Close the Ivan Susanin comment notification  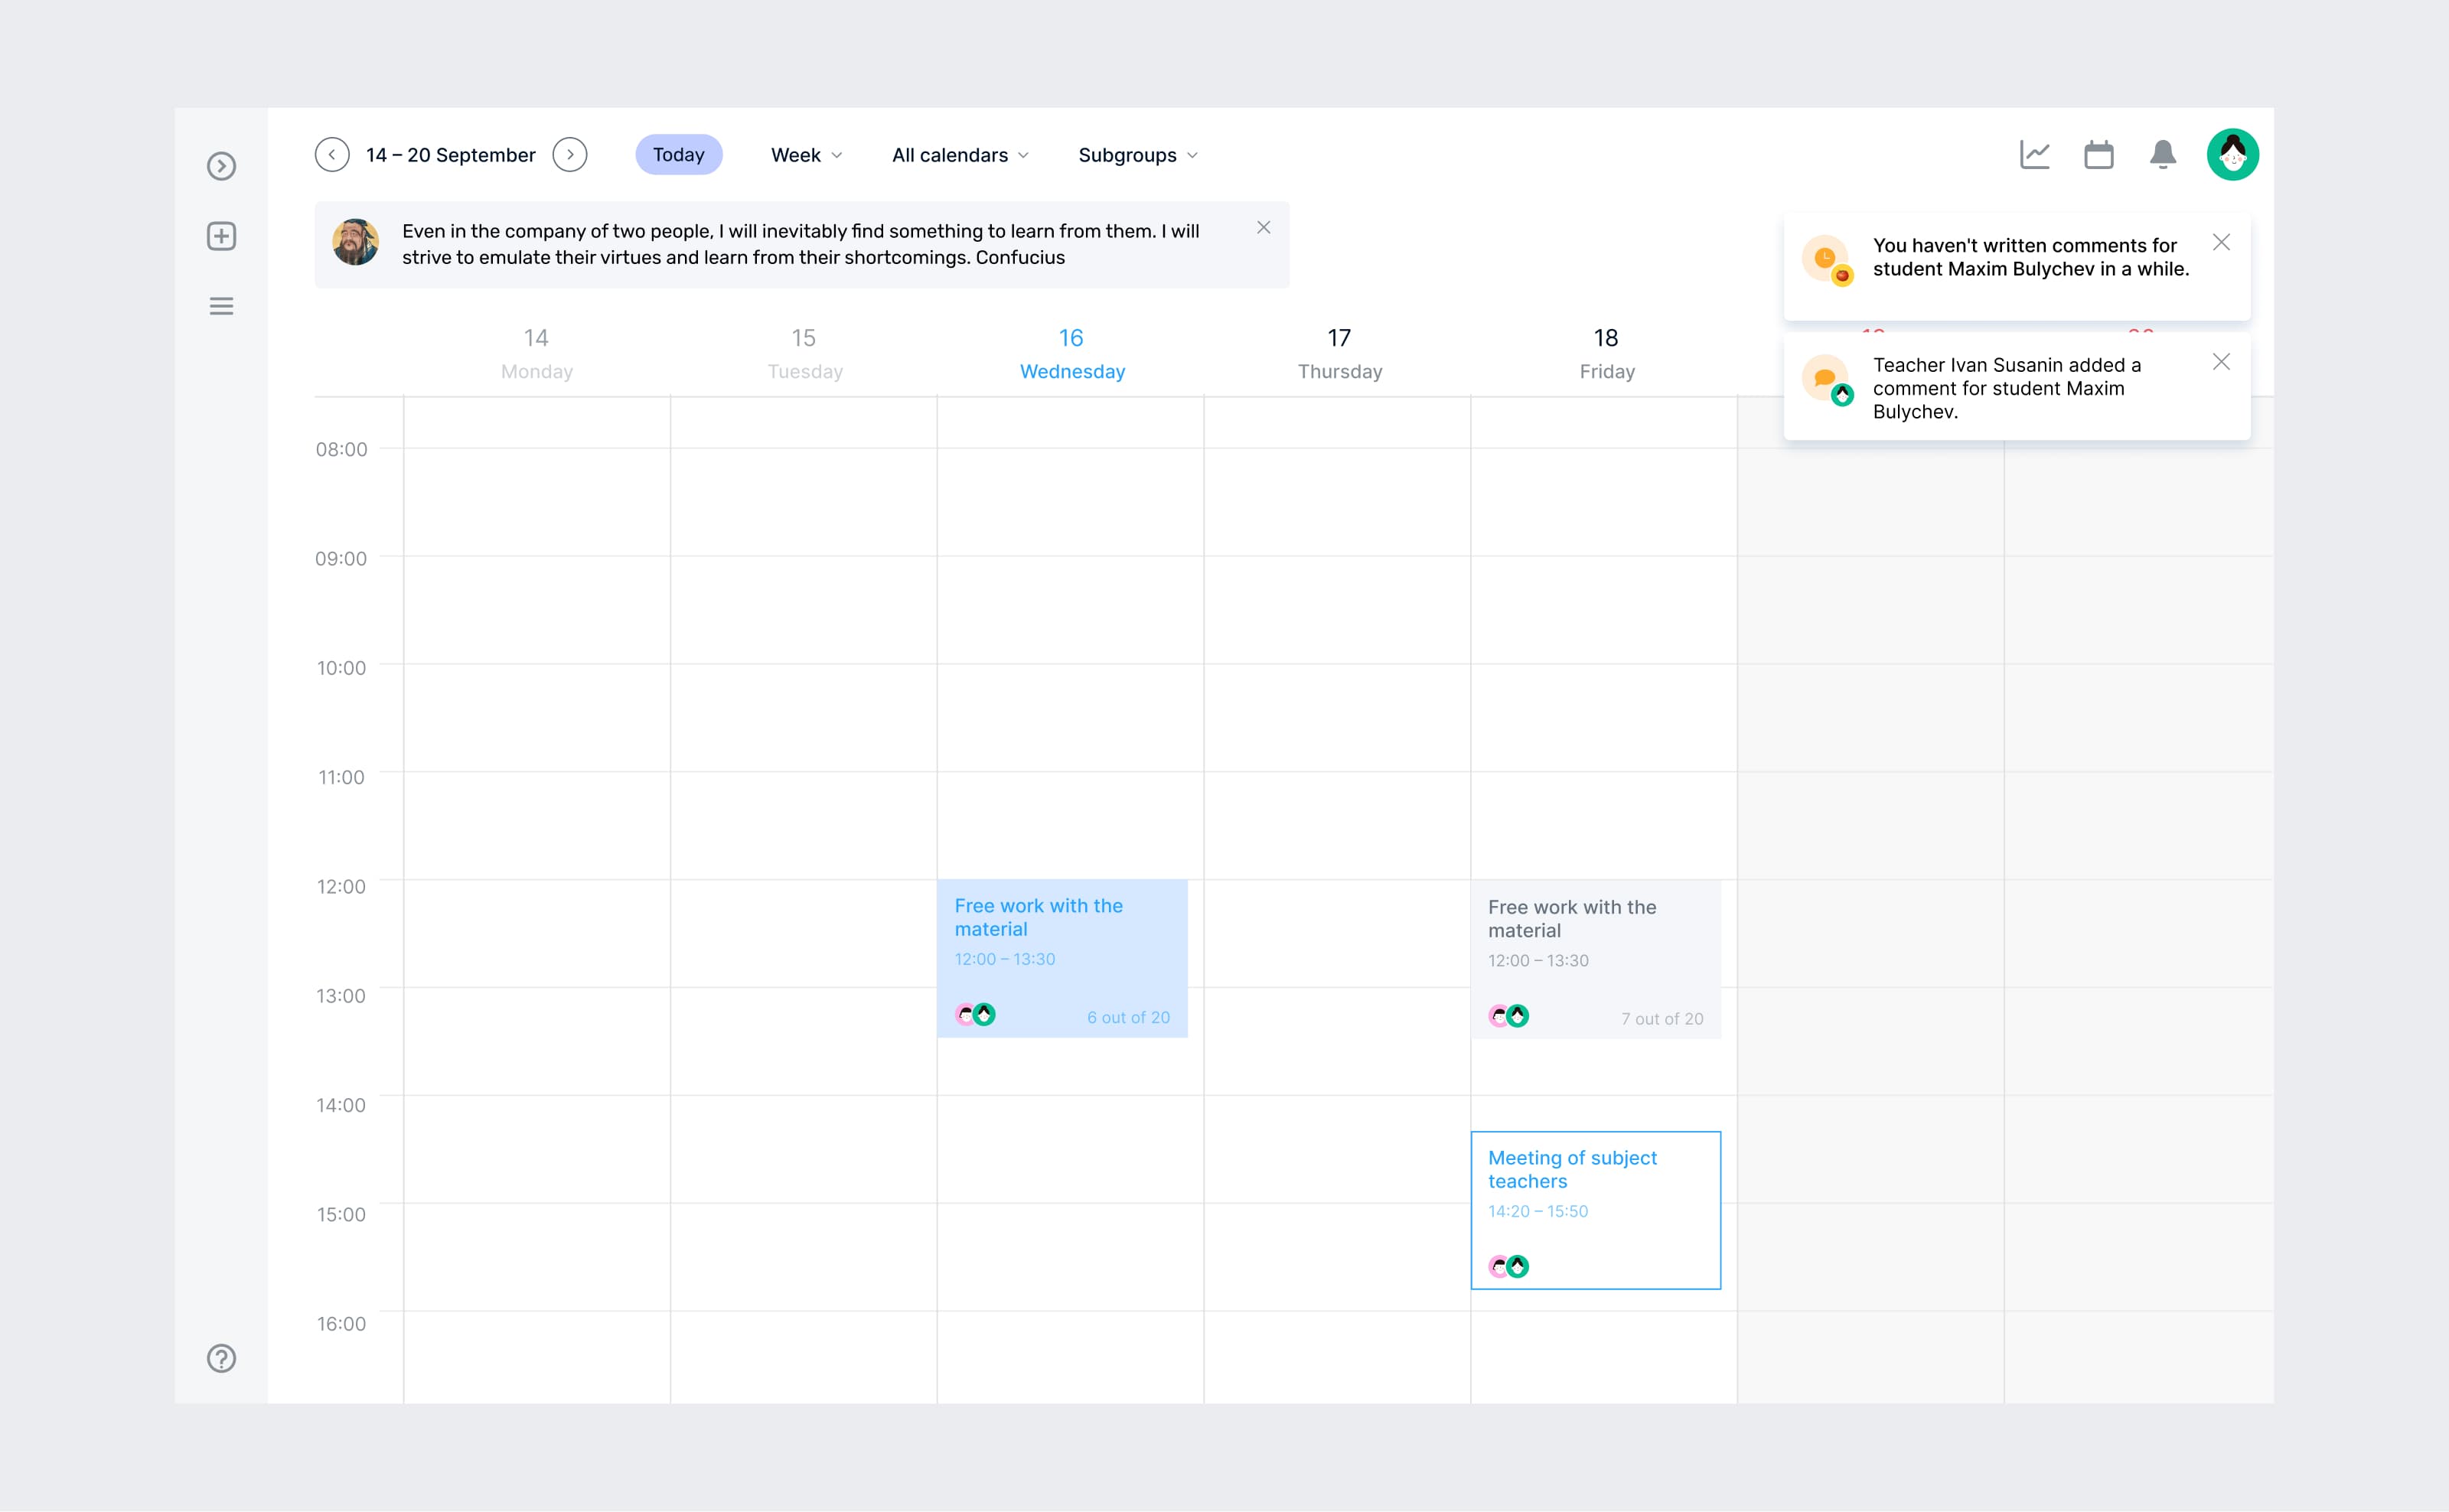pyautogui.click(x=2221, y=362)
